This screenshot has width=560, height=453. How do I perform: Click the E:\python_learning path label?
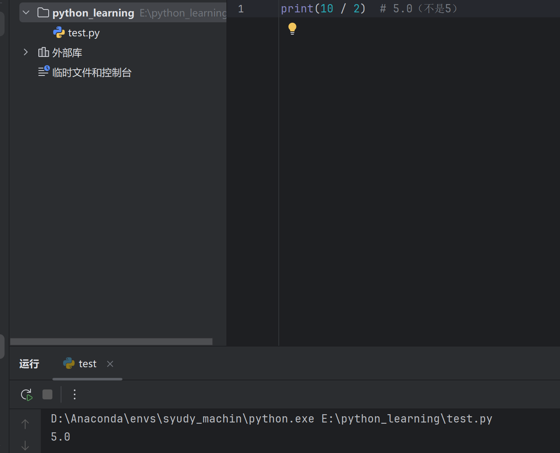click(183, 13)
